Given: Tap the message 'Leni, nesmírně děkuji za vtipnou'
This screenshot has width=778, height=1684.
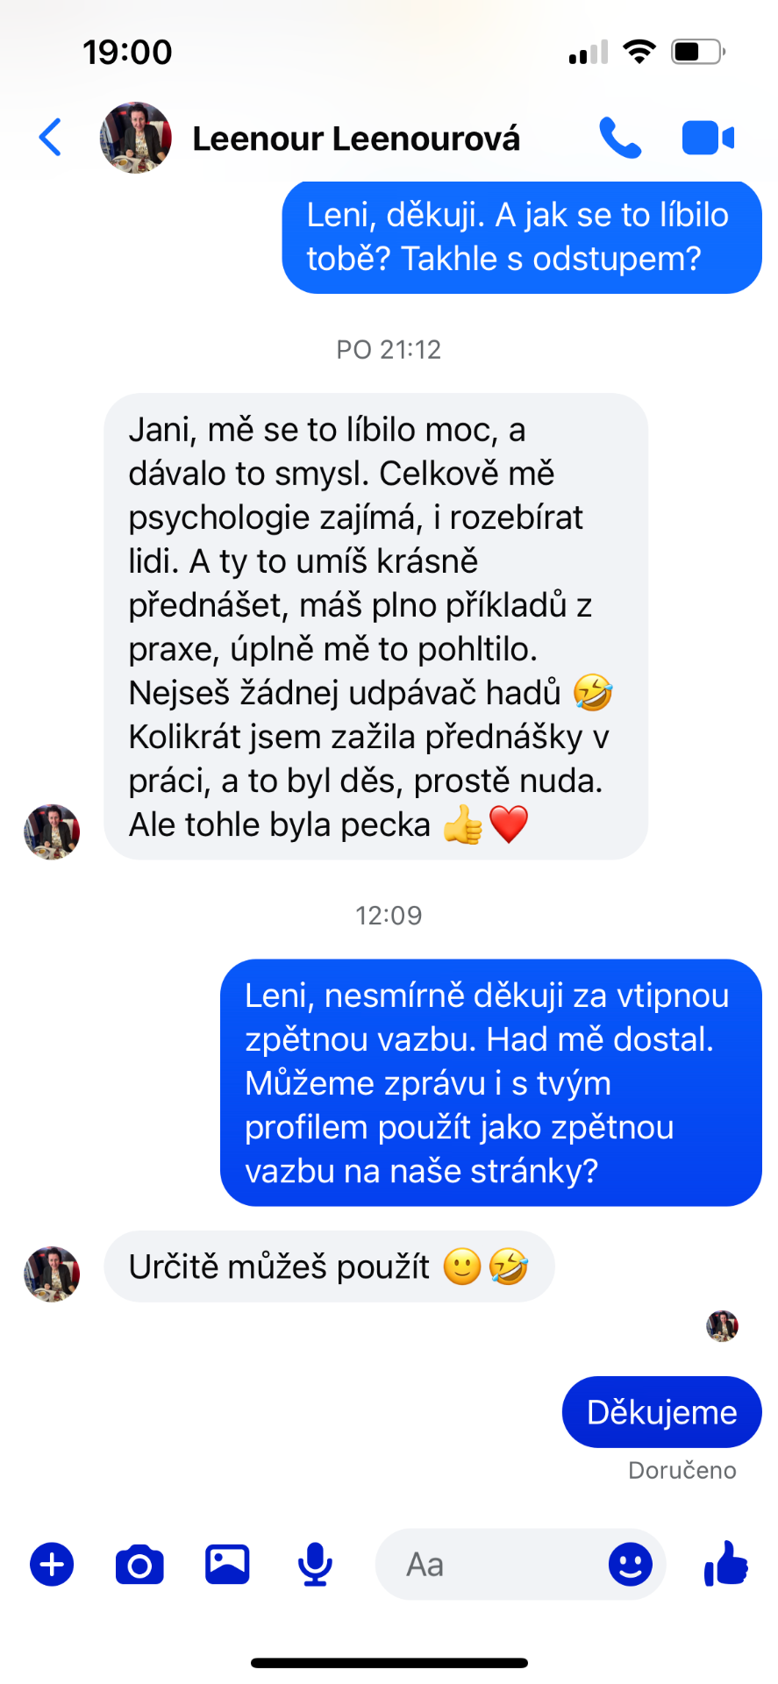Looking at the screenshot, I should [x=490, y=1082].
